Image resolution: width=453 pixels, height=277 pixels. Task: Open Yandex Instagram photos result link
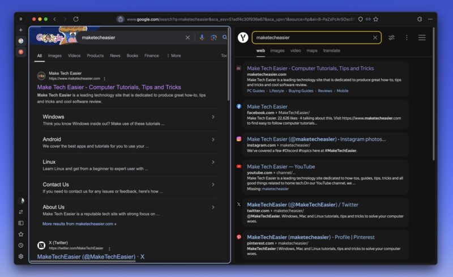[317, 139]
